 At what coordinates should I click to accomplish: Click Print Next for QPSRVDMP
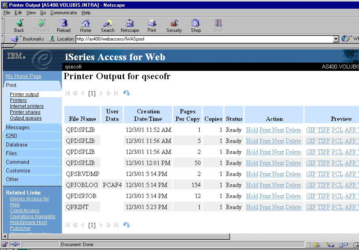click(272, 174)
